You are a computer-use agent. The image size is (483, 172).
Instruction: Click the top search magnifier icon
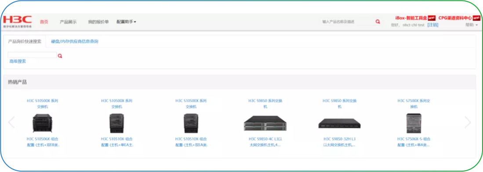[378, 21]
